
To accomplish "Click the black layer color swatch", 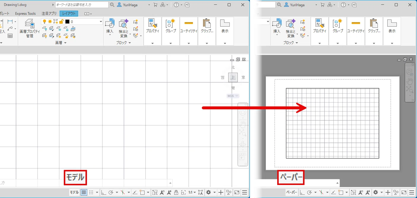I will click(67, 22).
